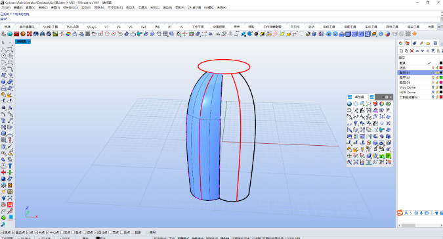Select the arrow pointer tool in the left sidebar

point(3,43)
